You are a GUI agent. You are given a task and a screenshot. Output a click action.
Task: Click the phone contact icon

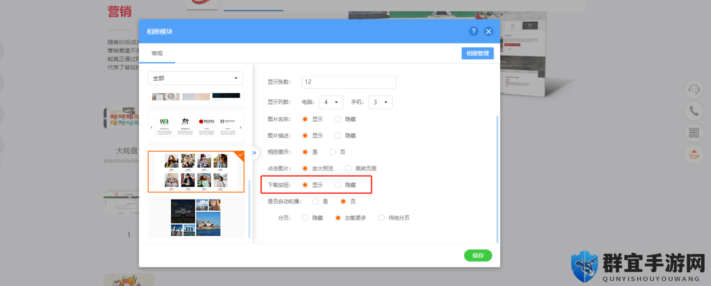coord(694,112)
